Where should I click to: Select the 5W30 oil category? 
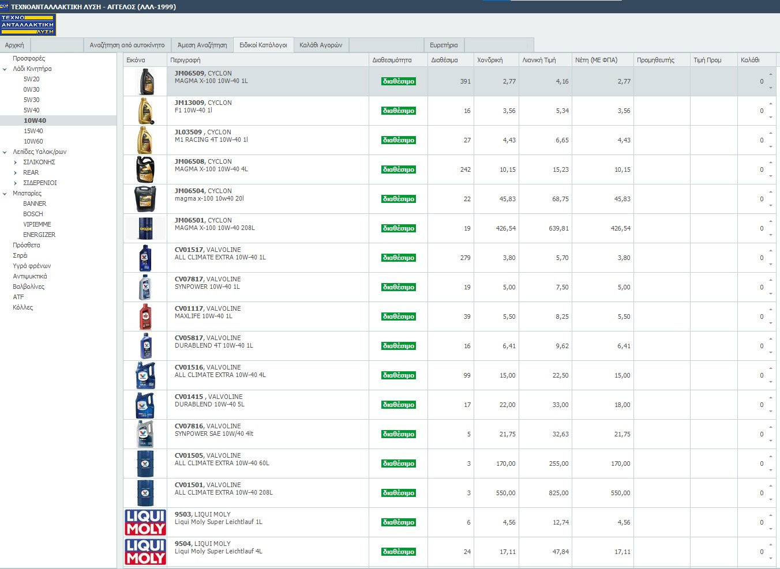pyautogui.click(x=32, y=100)
